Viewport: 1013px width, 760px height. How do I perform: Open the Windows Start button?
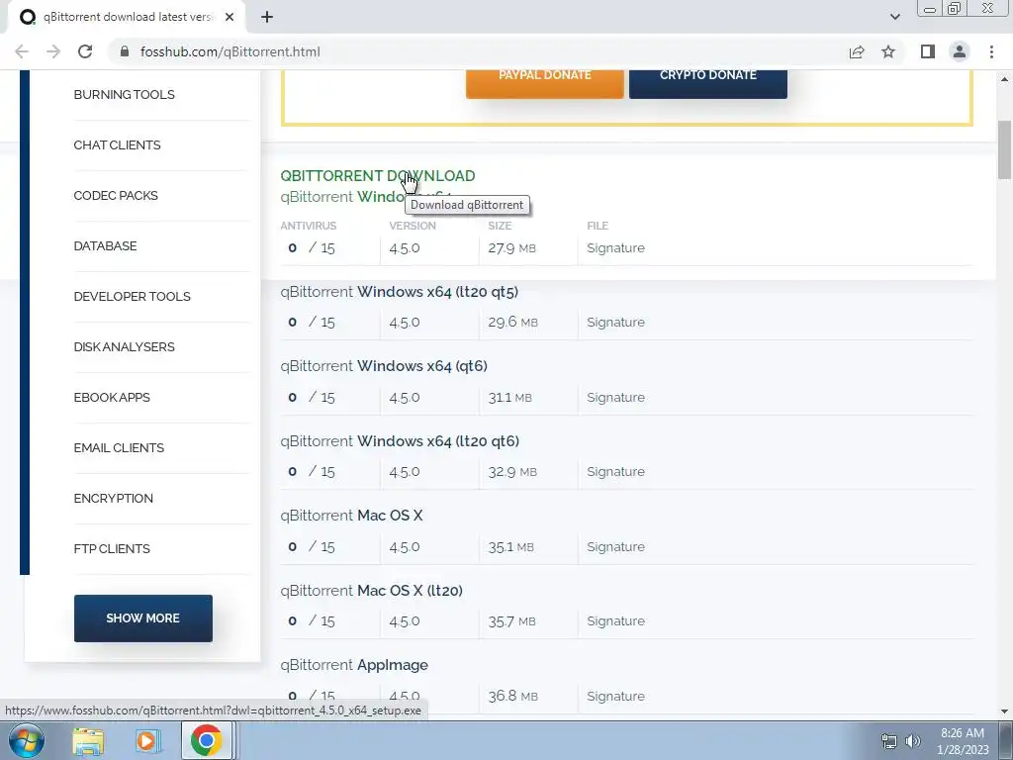coord(26,740)
